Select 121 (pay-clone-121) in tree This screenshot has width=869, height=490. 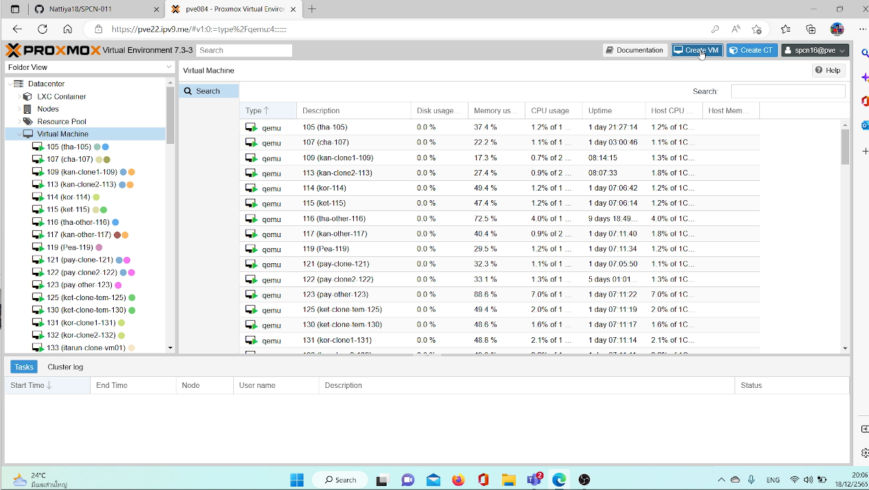click(80, 260)
